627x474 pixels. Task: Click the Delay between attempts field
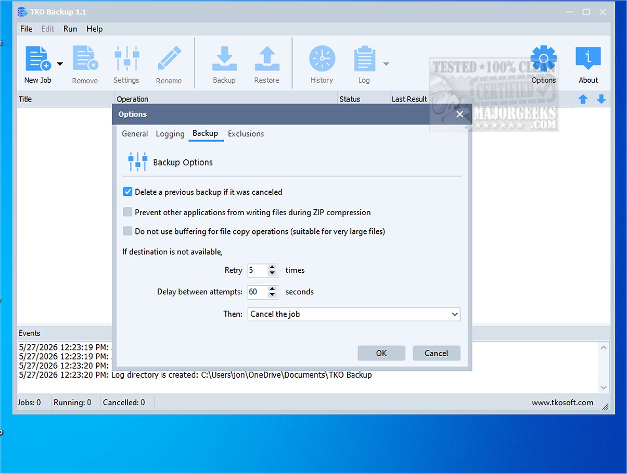258,292
